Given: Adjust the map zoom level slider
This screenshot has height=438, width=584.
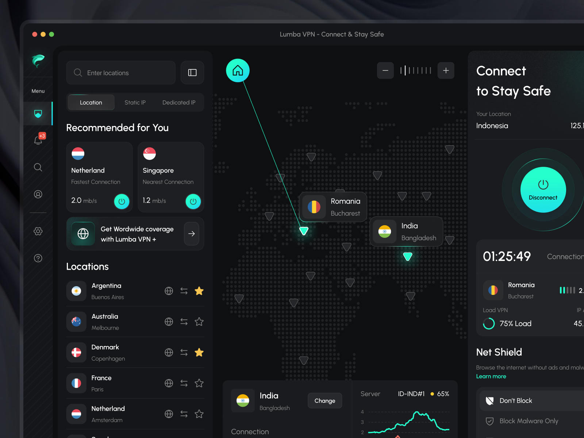Looking at the screenshot, I should [x=416, y=70].
